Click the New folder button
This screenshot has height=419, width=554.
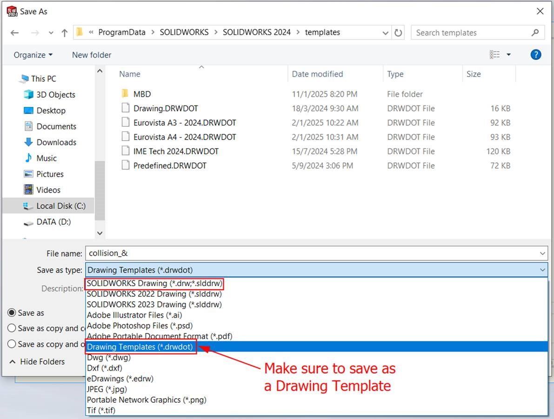pos(92,55)
